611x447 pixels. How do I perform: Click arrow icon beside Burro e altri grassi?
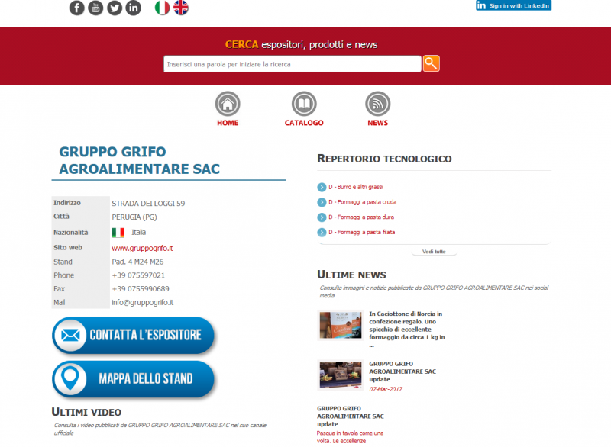[x=322, y=187]
